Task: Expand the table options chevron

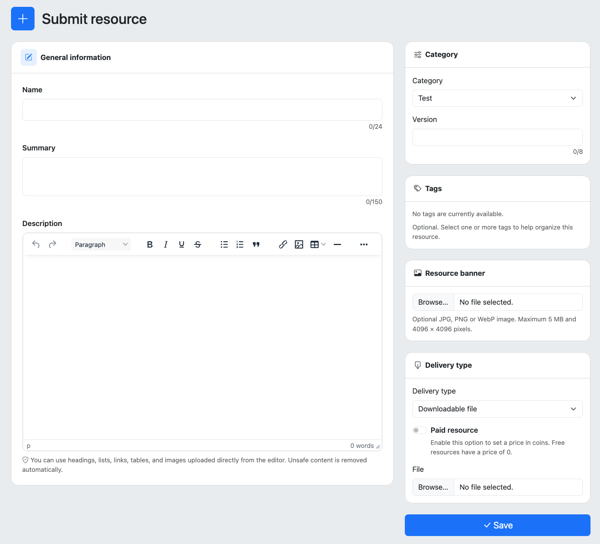Action: (x=324, y=244)
